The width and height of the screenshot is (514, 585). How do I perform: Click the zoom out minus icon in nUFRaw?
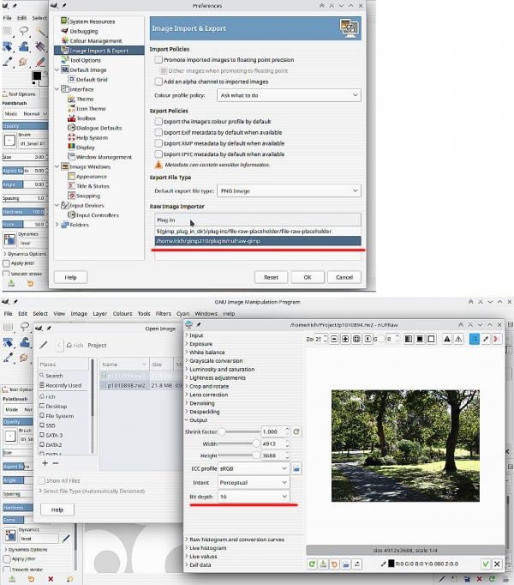tap(334, 339)
